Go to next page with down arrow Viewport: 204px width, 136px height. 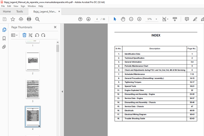pyautogui.click(x=88, y=19)
